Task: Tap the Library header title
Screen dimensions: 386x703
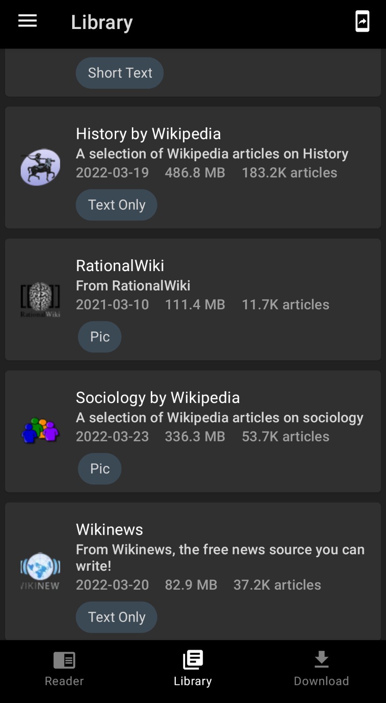Action: (102, 22)
